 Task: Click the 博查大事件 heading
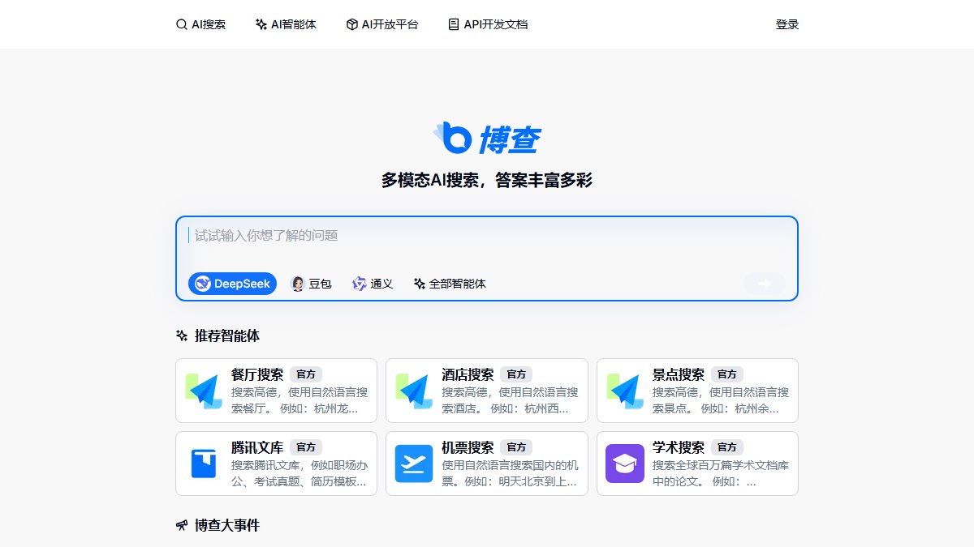coord(227,525)
